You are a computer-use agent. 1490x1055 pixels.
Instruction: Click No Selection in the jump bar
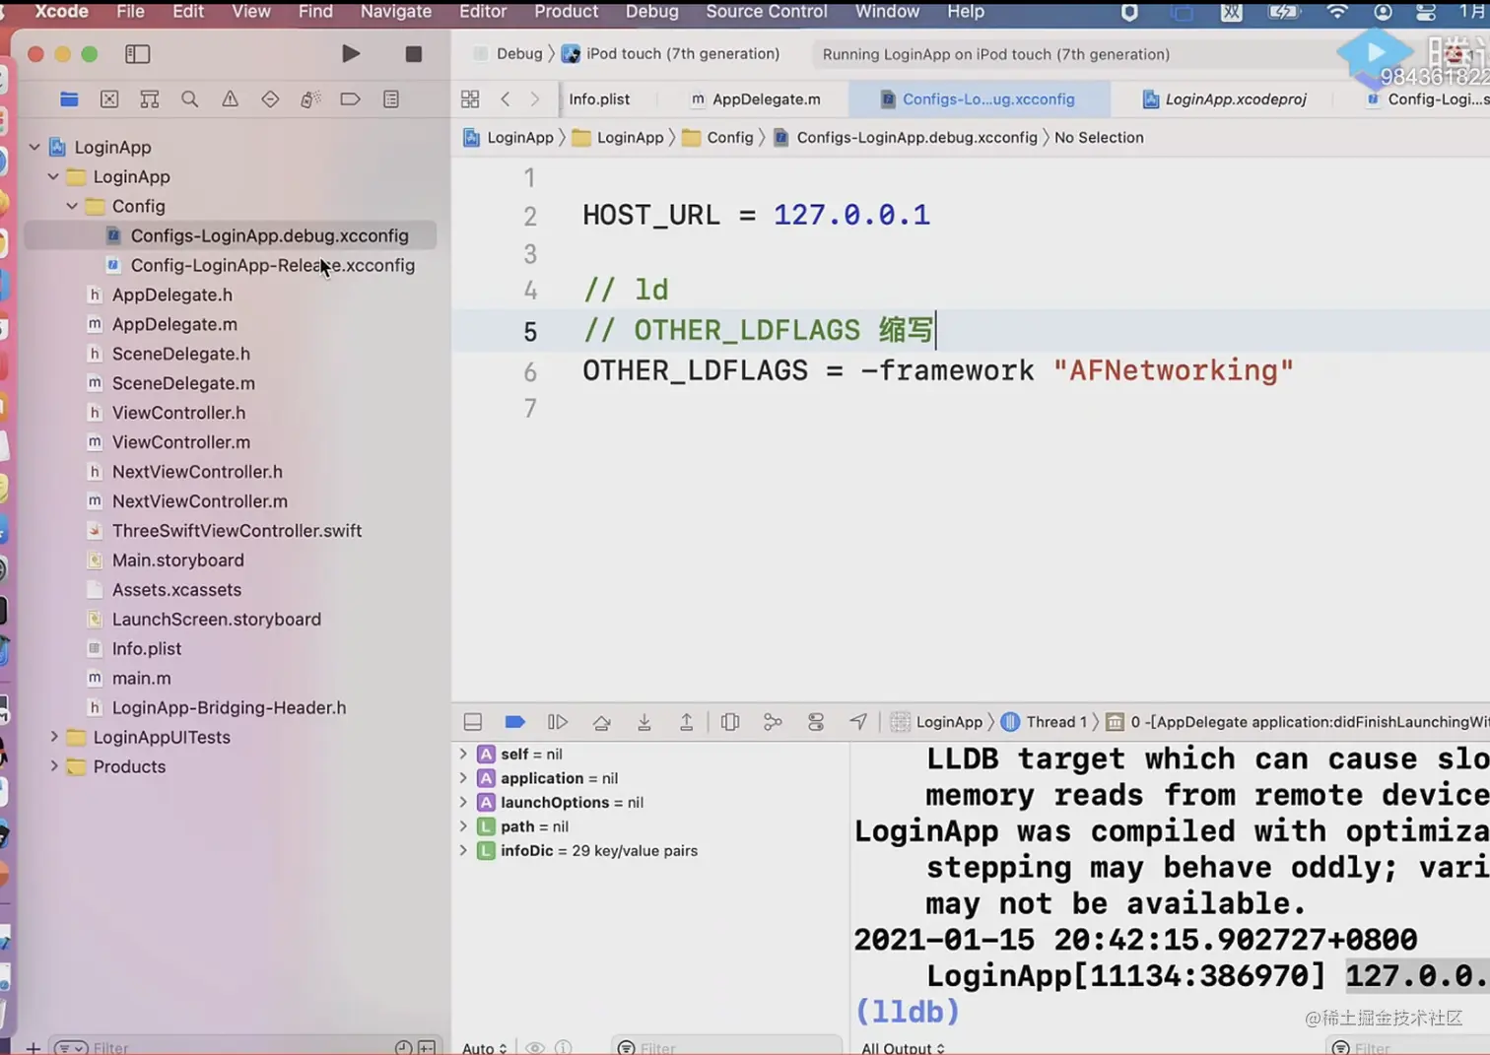coord(1099,138)
